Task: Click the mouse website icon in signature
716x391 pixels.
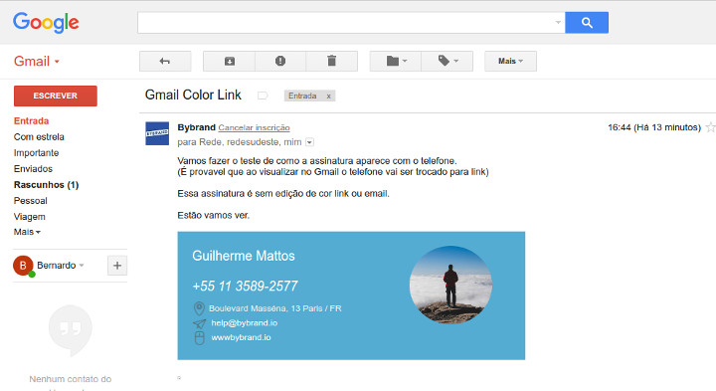Action: pos(200,338)
